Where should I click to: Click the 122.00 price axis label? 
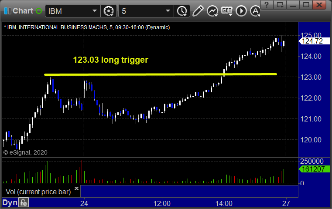311,98
